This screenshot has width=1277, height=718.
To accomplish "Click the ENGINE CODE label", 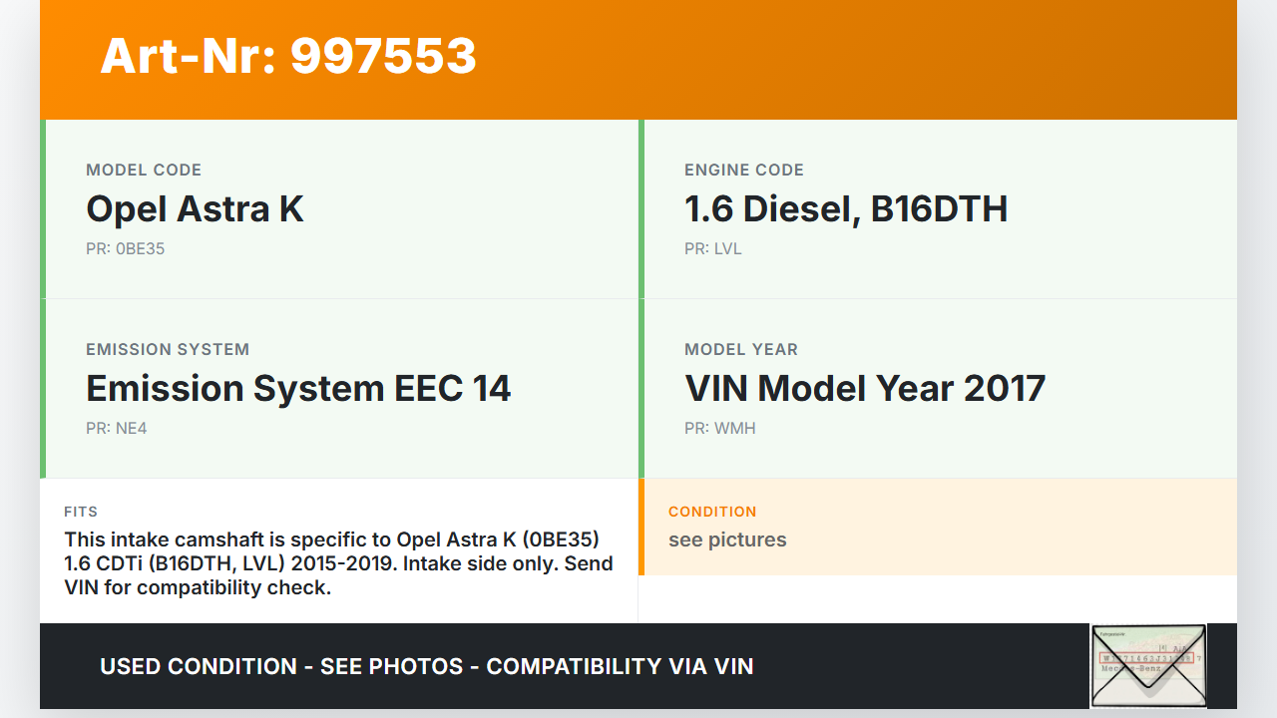I will click(x=743, y=171).
